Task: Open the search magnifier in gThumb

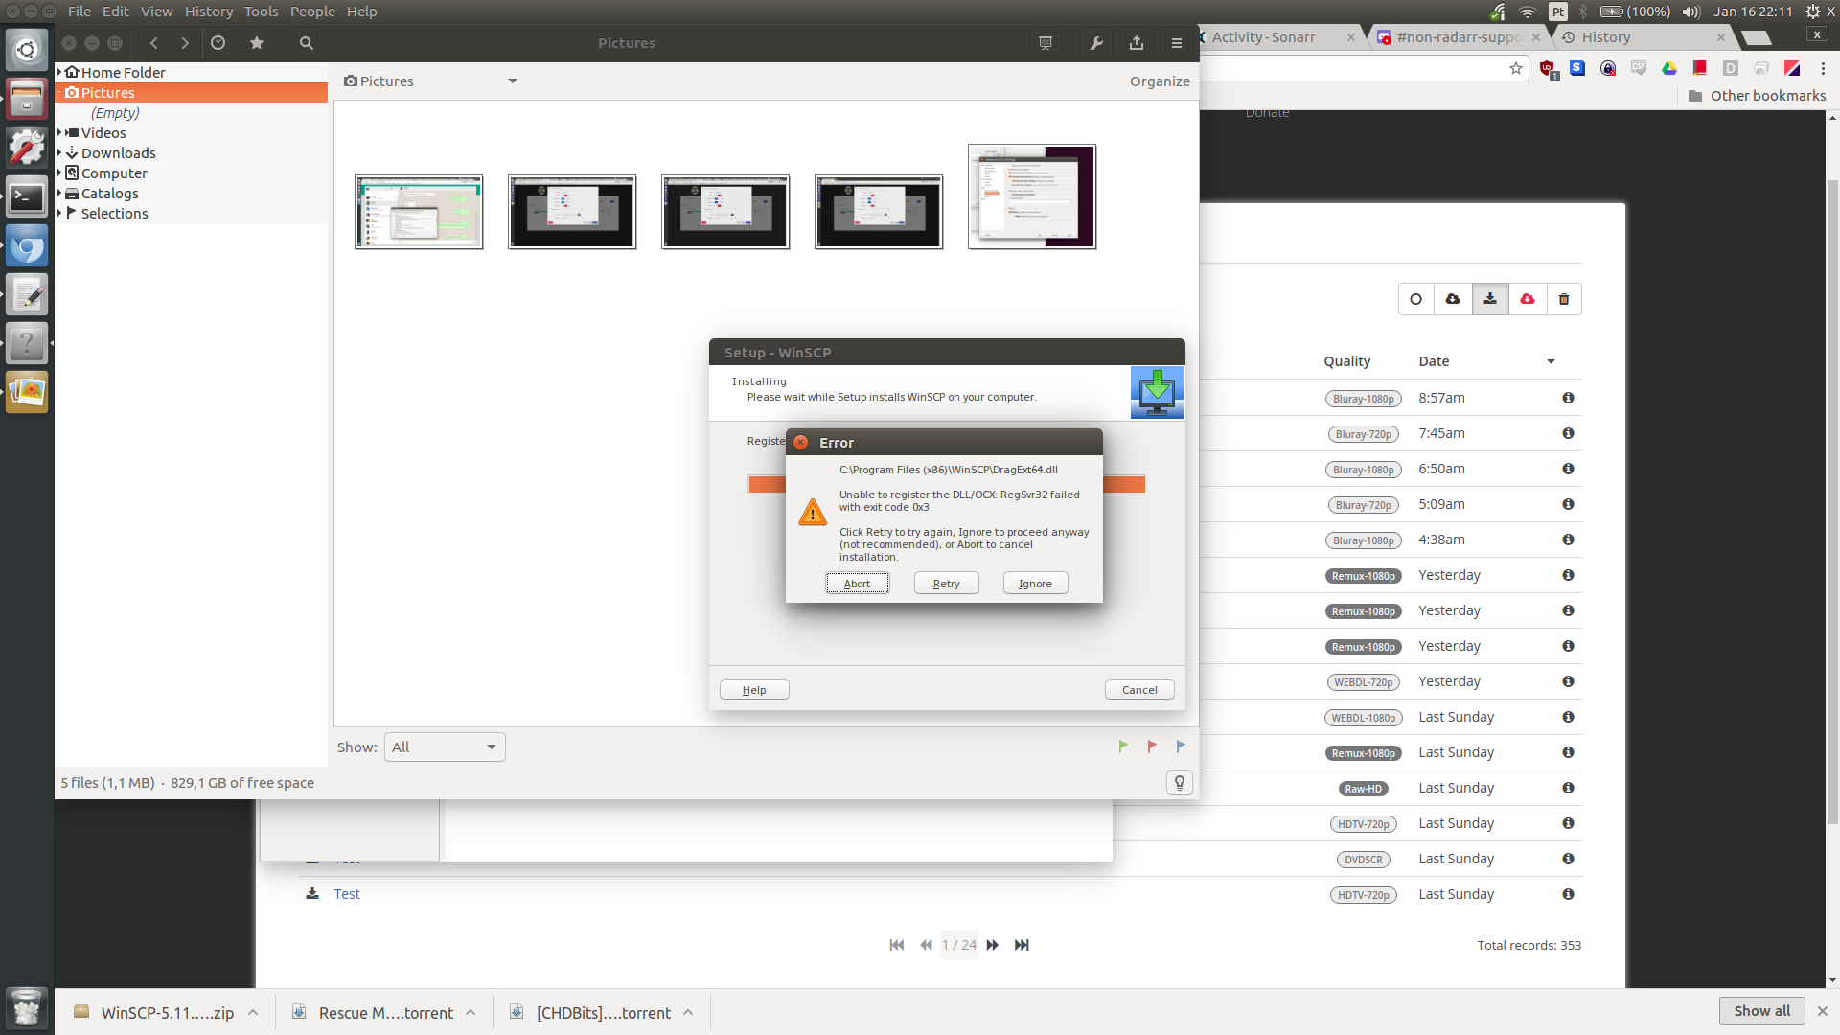Action: click(306, 43)
